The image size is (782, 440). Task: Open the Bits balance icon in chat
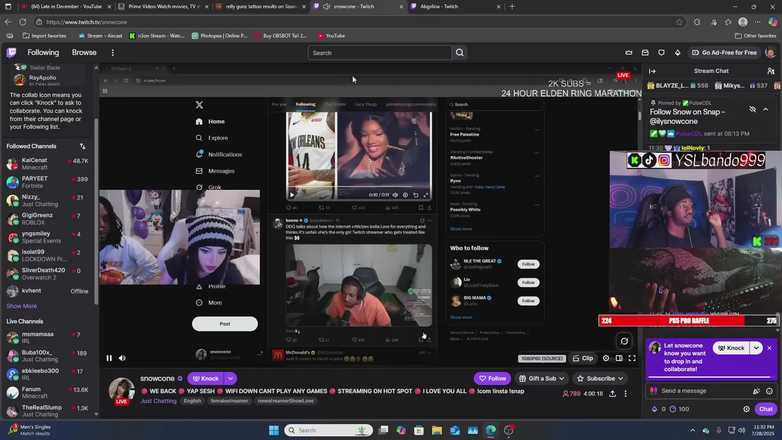(658, 409)
